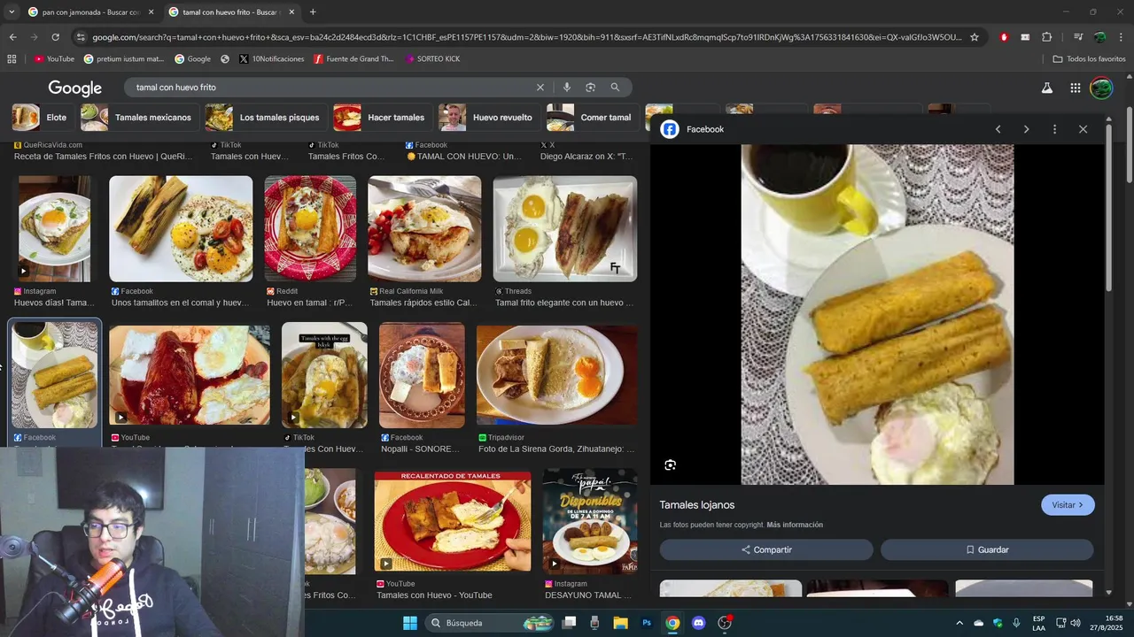Open File Explorer from the taskbar

(620, 623)
